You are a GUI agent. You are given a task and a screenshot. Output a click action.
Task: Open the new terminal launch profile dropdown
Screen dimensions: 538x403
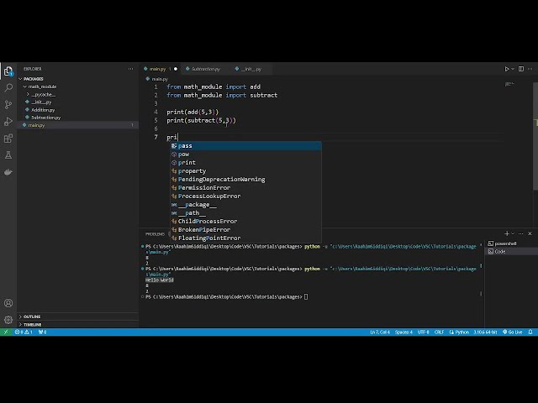(x=513, y=233)
